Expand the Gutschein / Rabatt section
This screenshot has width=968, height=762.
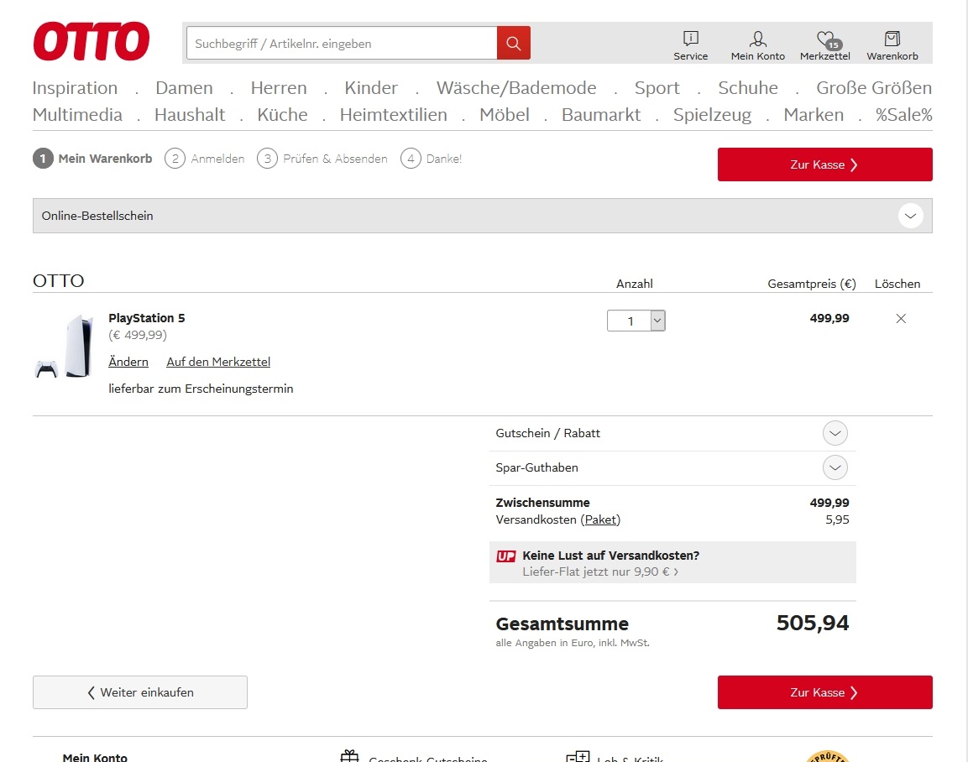tap(835, 433)
